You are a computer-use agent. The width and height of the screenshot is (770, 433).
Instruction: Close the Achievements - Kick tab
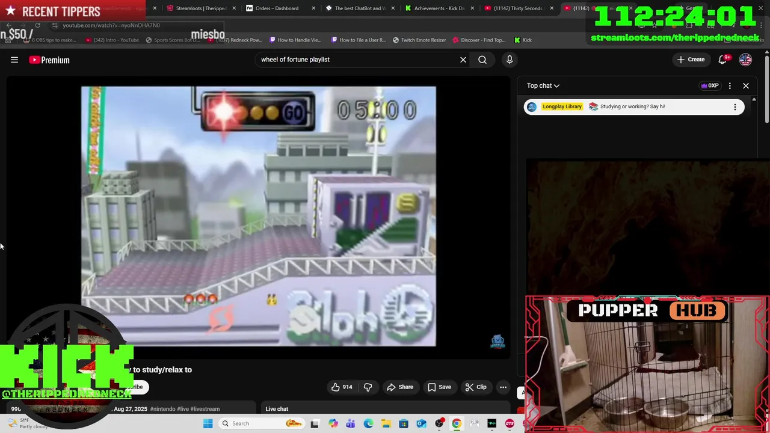pyautogui.click(x=472, y=8)
